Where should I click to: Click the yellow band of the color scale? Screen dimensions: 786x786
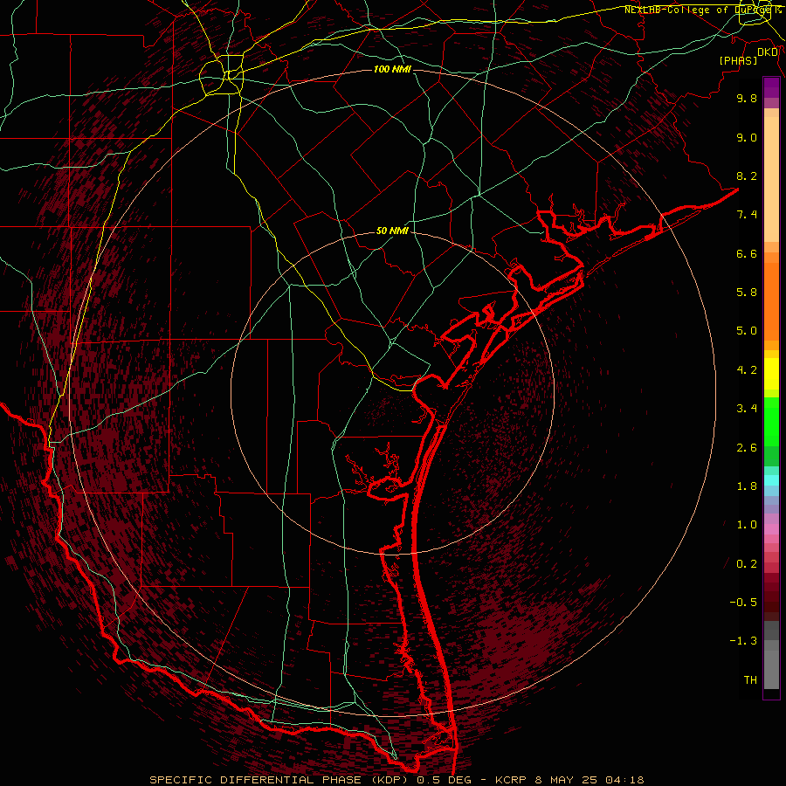(x=771, y=374)
